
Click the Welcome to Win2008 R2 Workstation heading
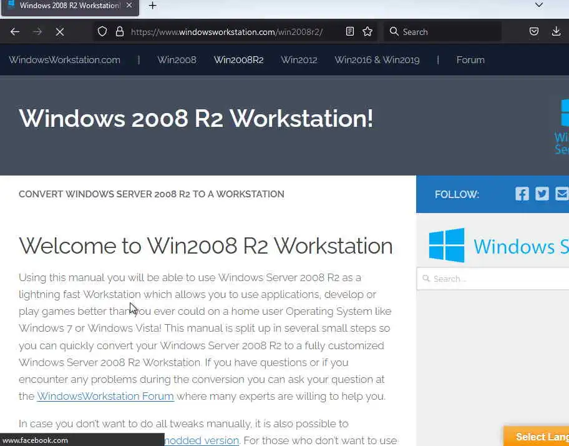pyautogui.click(x=206, y=246)
